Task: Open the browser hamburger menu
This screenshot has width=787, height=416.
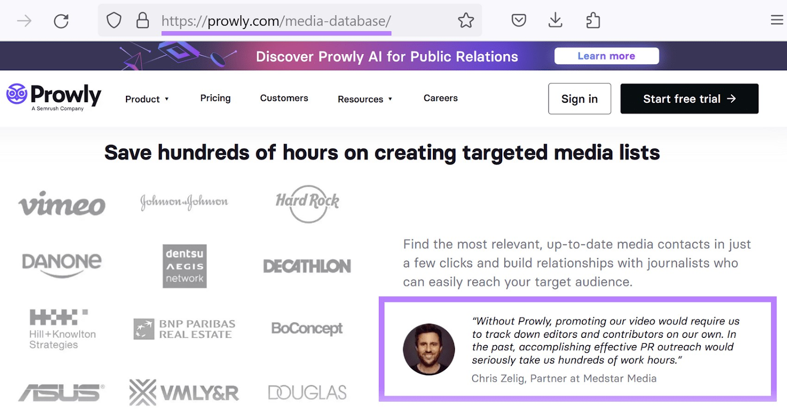Action: pos(777,20)
